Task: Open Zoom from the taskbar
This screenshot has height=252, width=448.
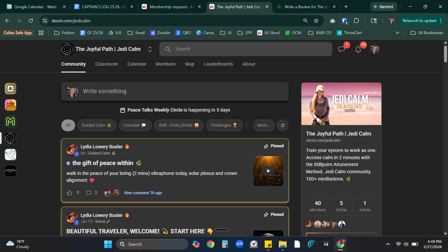Action: click(239, 244)
